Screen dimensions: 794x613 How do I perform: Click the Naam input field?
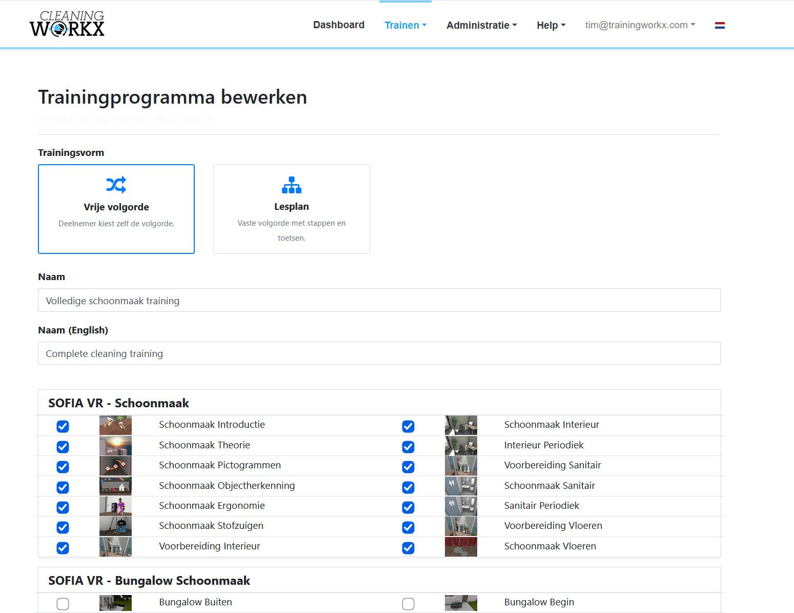(x=379, y=300)
